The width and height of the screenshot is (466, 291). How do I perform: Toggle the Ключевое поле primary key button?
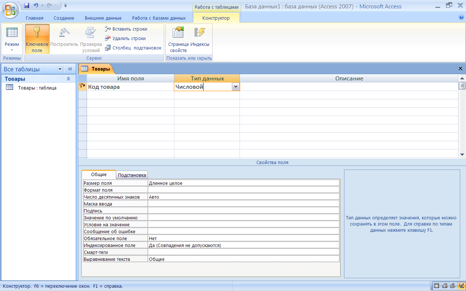(x=37, y=39)
